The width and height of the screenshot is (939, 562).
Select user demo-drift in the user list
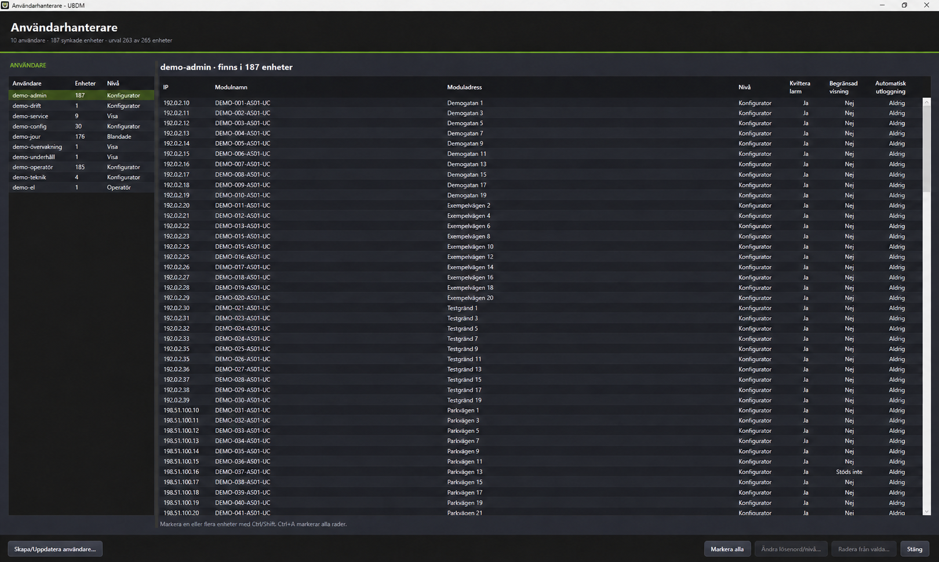81,106
